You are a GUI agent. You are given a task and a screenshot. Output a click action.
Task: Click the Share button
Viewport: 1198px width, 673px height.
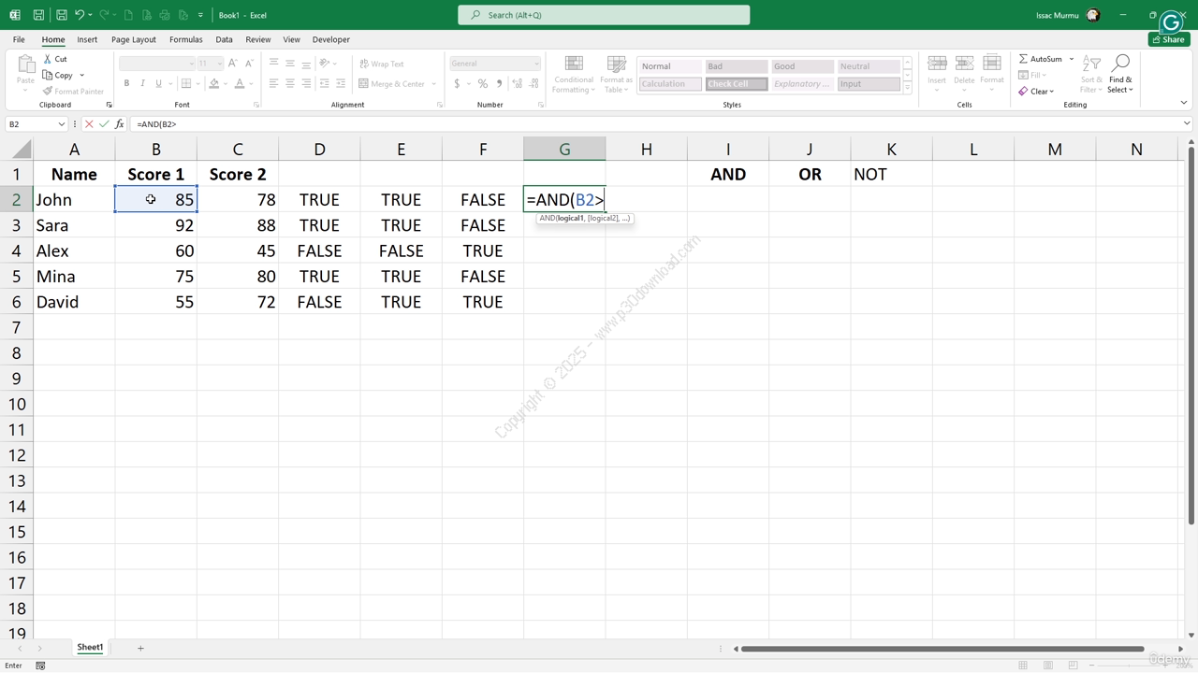pos(1169,39)
